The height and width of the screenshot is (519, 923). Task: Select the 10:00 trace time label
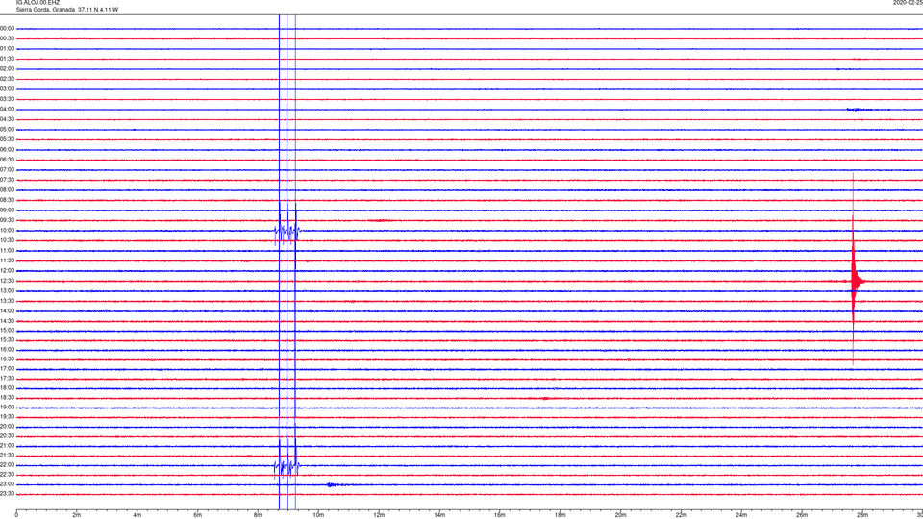(x=7, y=230)
